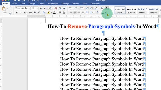
Task: Click the Distributed alignment icon
Action: (x=87, y=12)
